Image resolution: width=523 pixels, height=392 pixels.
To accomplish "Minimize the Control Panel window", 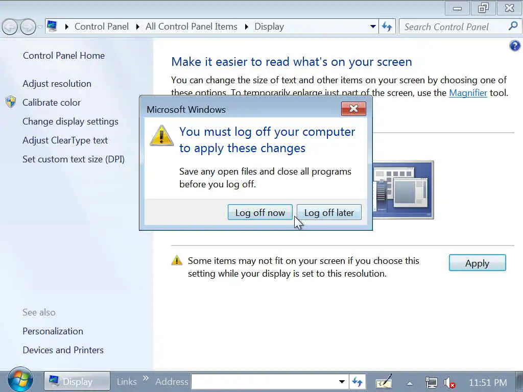I will click(457, 8).
